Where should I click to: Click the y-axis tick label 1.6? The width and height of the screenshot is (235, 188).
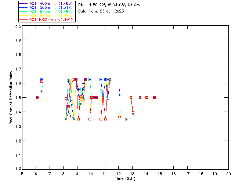pos(18,83)
